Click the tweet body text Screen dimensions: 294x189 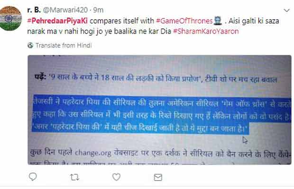(x=153, y=26)
